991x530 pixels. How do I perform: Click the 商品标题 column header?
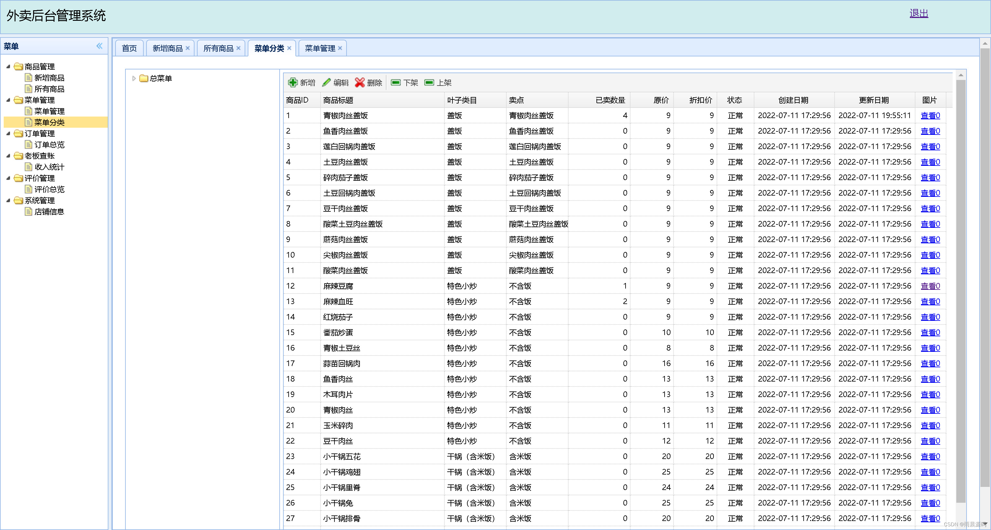pyautogui.click(x=382, y=100)
